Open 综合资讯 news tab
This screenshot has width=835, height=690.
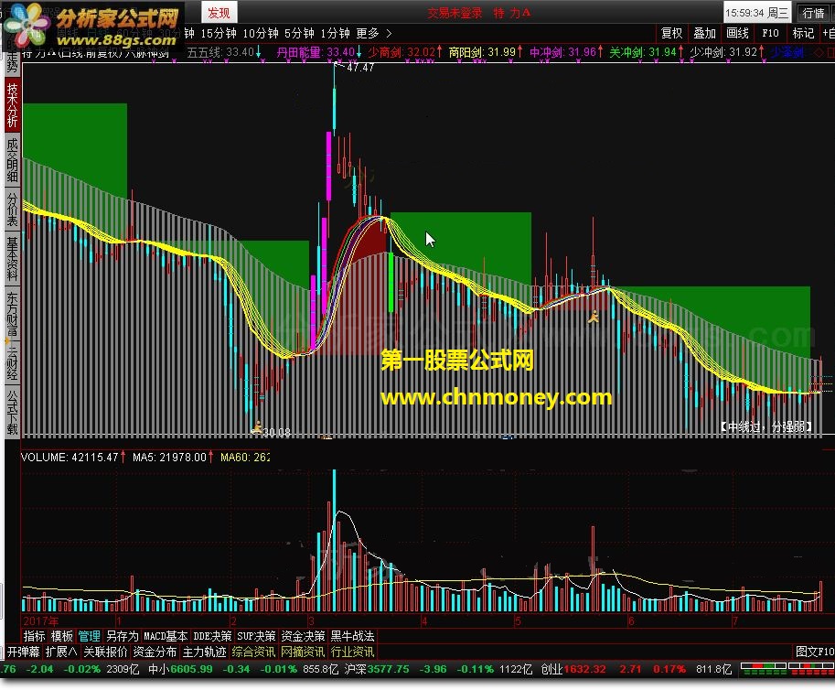[253, 652]
